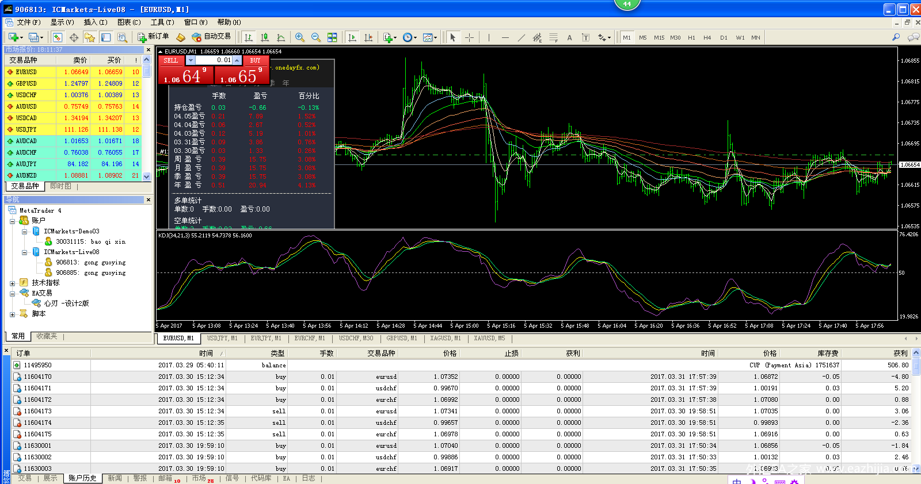Viewport: 921px width, 484px height.
Task: Open the chat bubbles icon
Action: pos(913,37)
